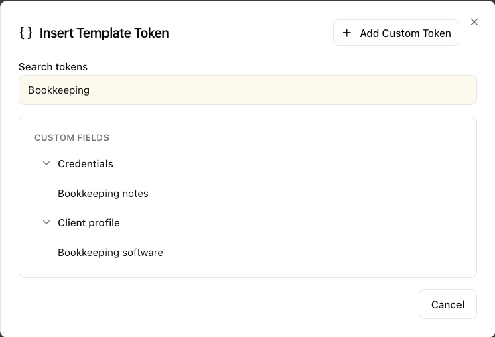Click the Add Custom Token button
Image resolution: width=495 pixels, height=337 pixels.
pos(396,33)
